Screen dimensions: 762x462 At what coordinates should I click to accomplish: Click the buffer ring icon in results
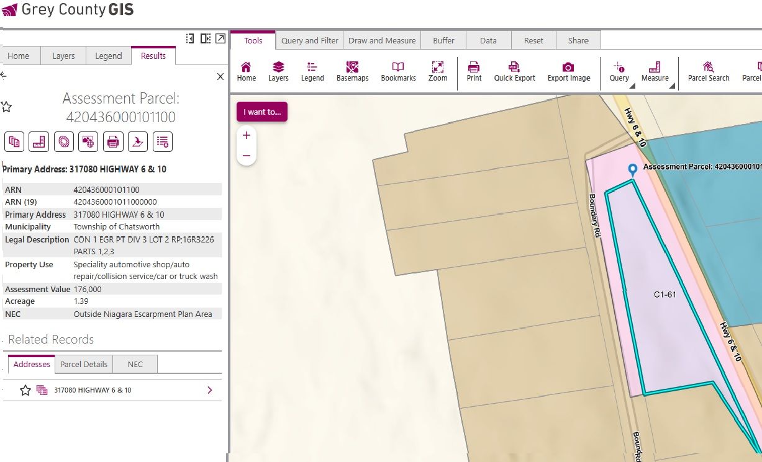click(x=64, y=142)
